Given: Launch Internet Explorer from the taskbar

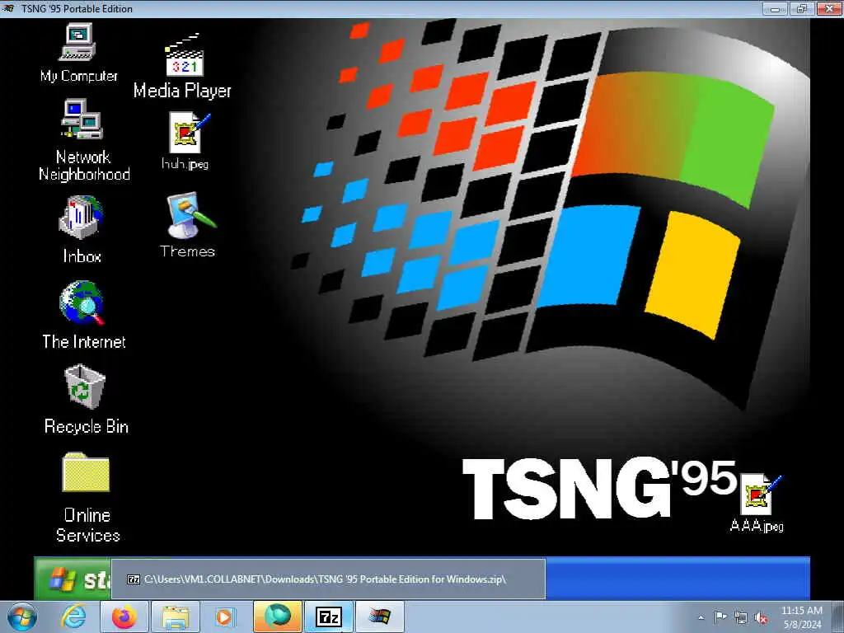Looking at the screenshot, I should pyautogui.click(x=73, y=617).
